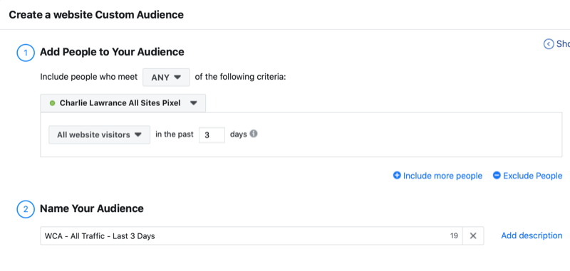Clear the audience name with the X
The image size is (570, 271).
(473, 236)
